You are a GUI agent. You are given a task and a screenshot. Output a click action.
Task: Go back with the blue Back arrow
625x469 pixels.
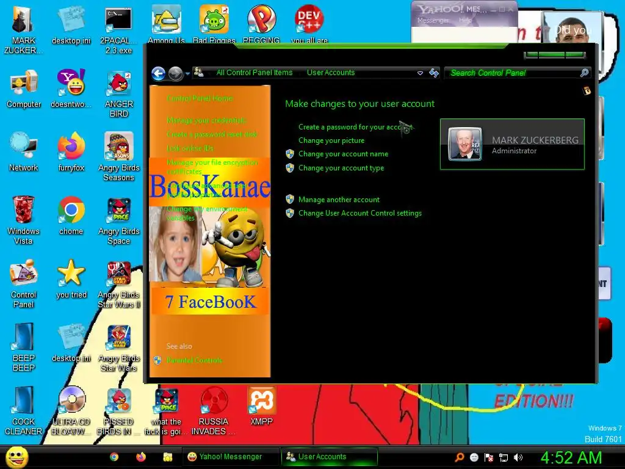pos(158,73)
